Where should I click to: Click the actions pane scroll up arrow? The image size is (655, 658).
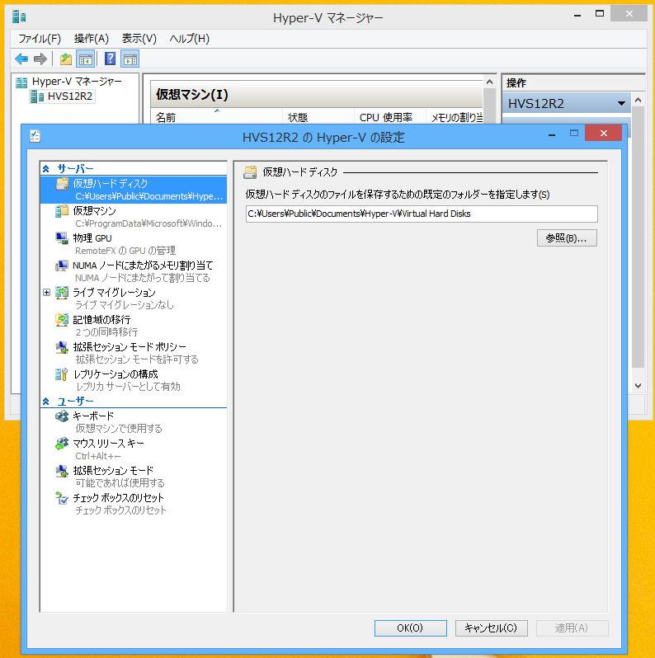coord(638,100)
